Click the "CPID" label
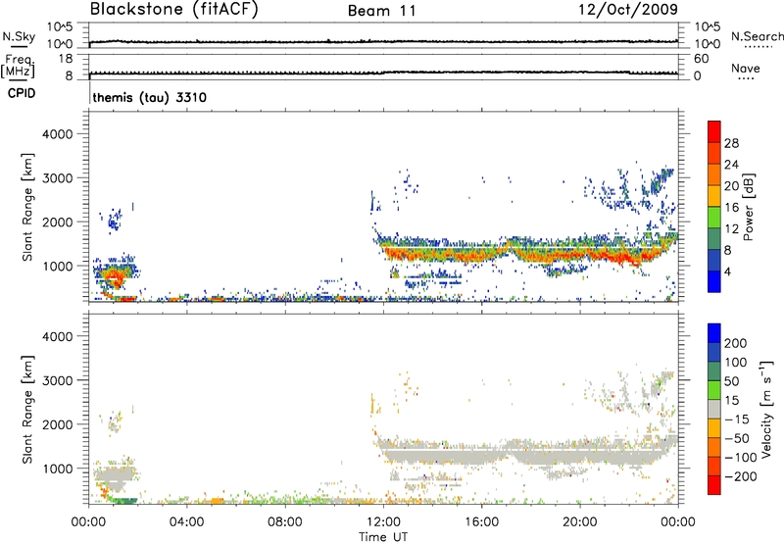Viewport: 784px width, 543px height. [x=22, y=93]
